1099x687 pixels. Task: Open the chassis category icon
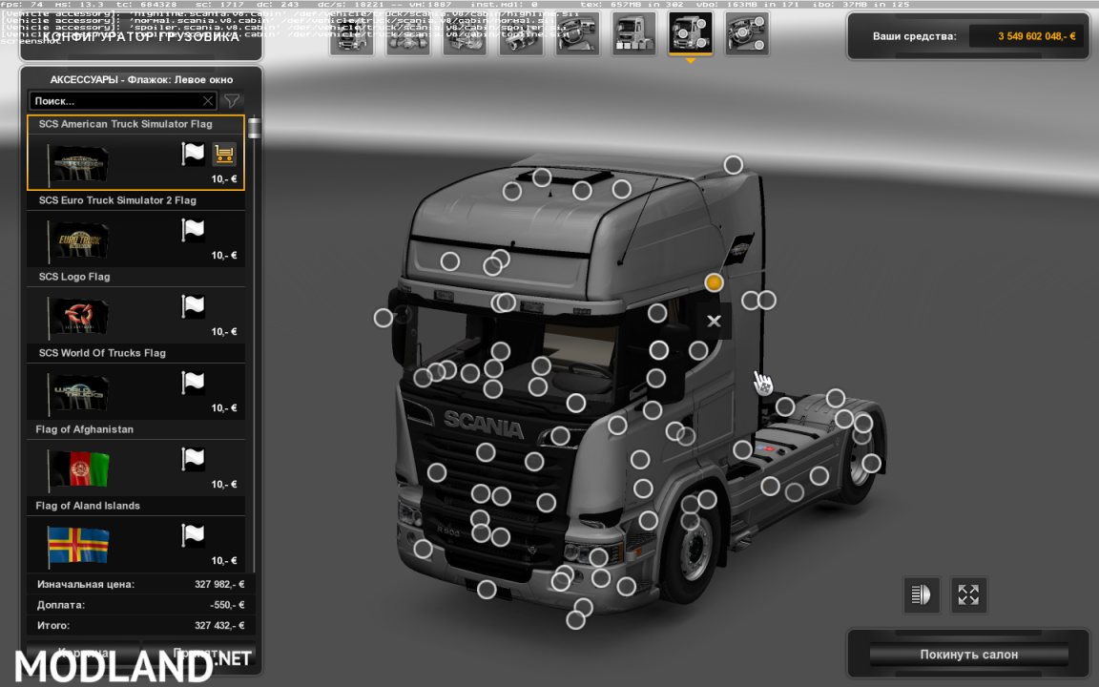click(408, 33)
